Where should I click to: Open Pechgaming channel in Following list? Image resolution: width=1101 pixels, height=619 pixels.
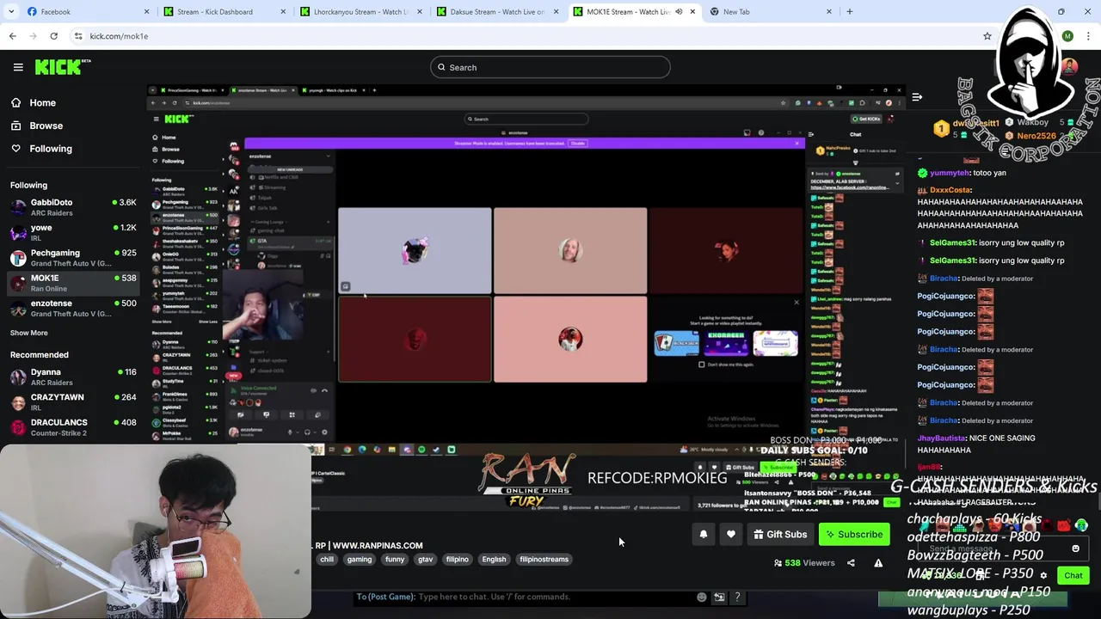click(72, 258)
